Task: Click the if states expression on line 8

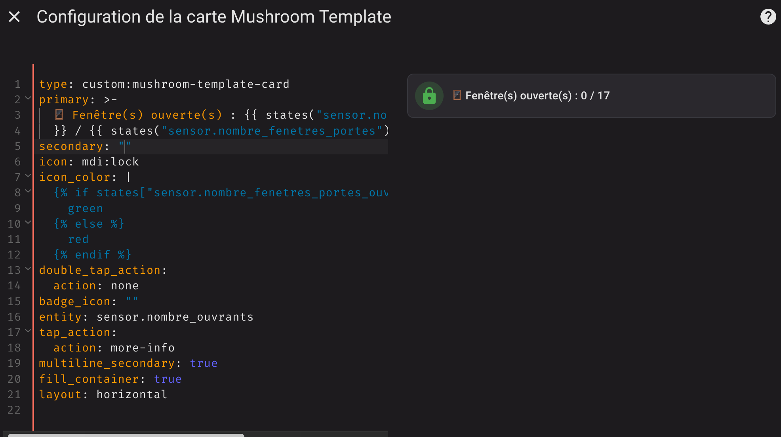Action: click(221, 193)
